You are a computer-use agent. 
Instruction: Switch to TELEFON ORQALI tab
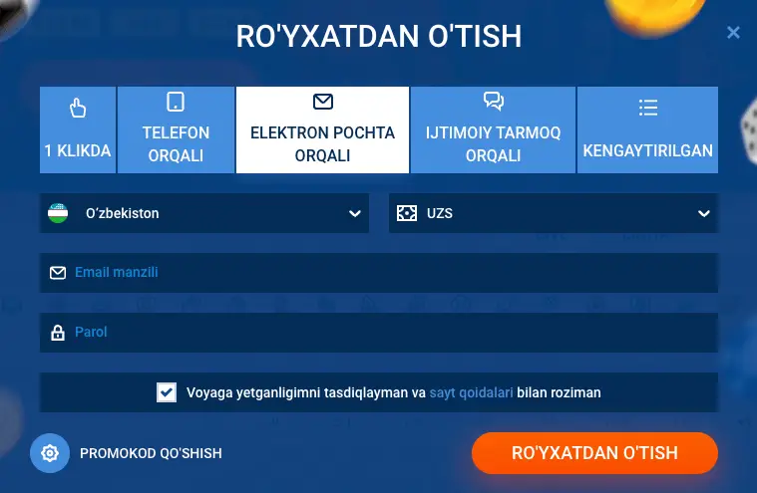click(176, 129)
